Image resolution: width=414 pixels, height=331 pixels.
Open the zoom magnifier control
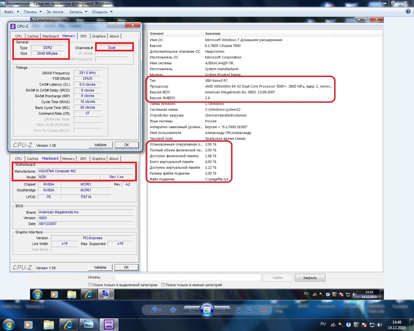[156, 310]
